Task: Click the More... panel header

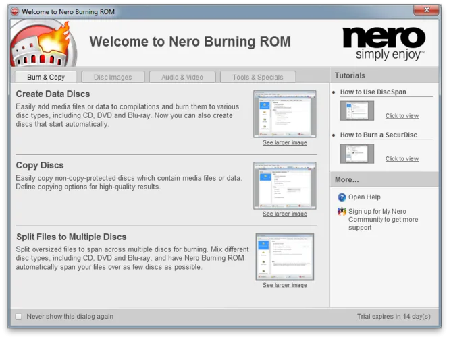Action: 384,179
